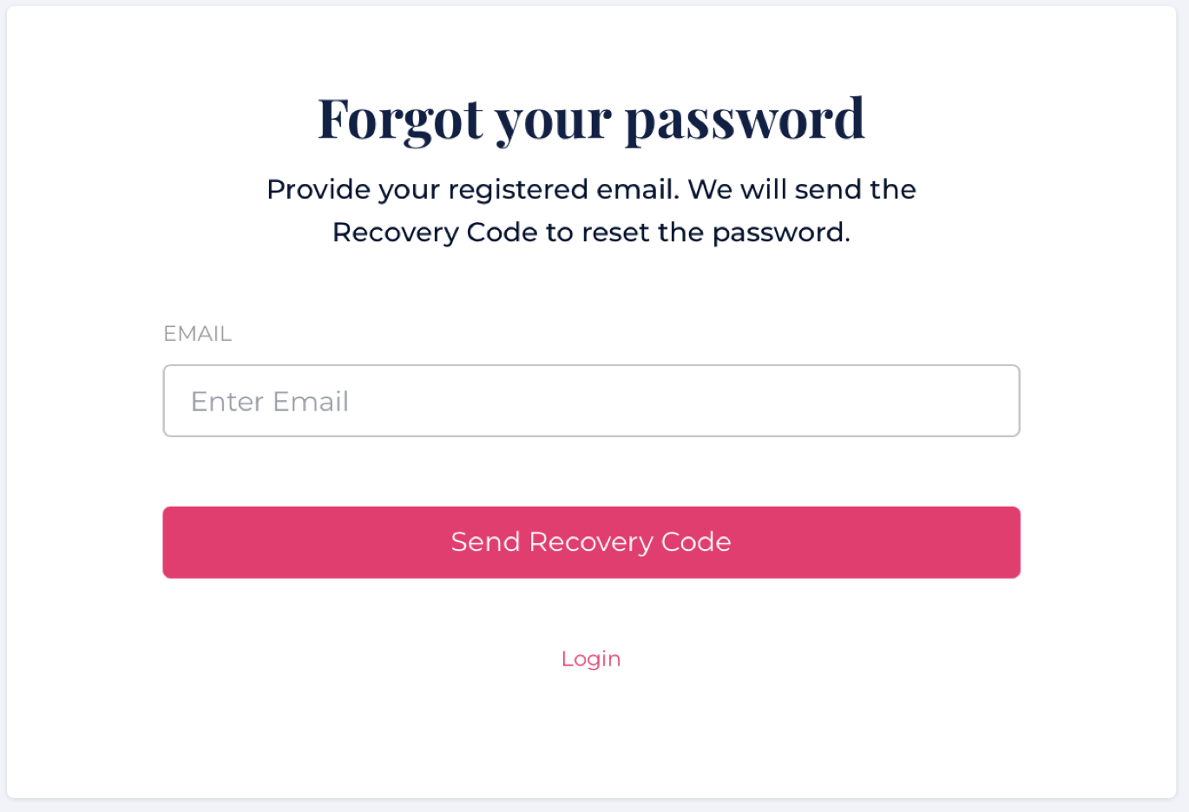Click the pink Send Recovery Code button
This screenshot has height=812, width=1189.
pos(591,542)
